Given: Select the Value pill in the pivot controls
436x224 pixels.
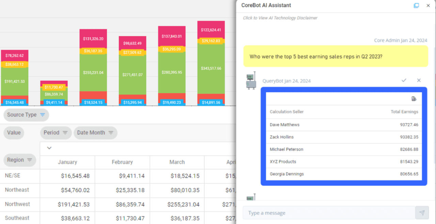Looking at the screenshot, I should tap(14, 133).
